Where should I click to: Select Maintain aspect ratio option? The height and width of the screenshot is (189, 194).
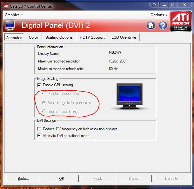[44, 93]
